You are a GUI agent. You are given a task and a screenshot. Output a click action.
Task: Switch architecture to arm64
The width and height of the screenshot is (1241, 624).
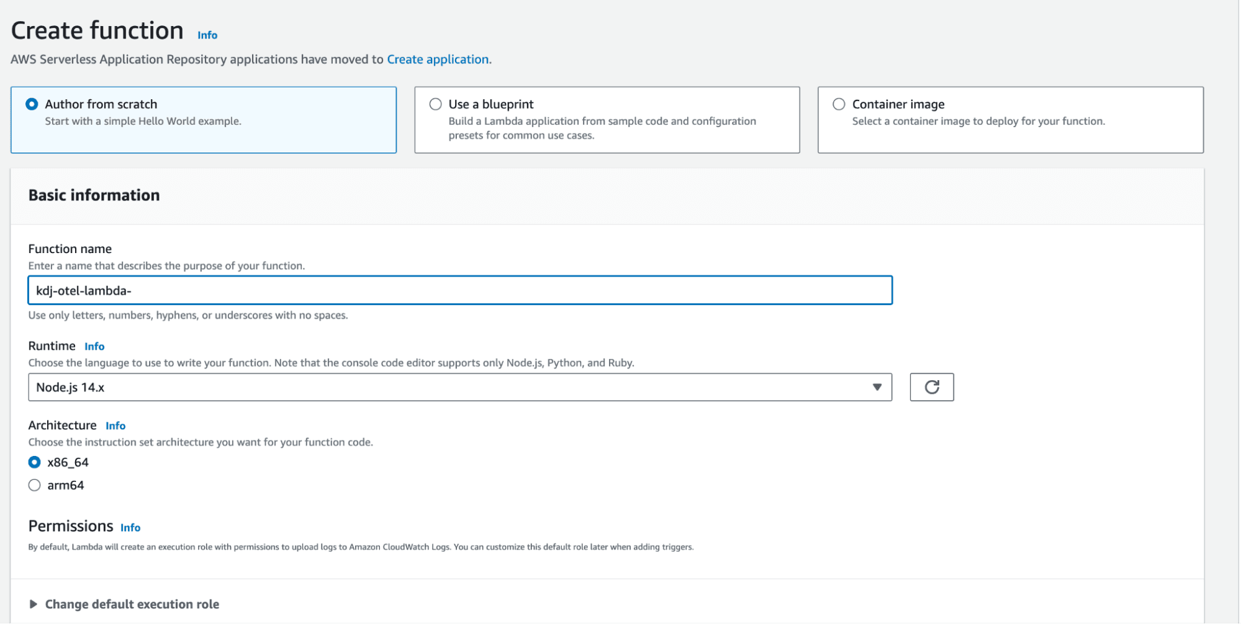34,484
